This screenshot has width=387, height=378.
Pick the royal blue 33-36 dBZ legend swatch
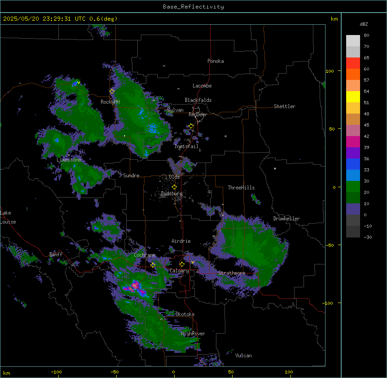(x=353, y=164)
